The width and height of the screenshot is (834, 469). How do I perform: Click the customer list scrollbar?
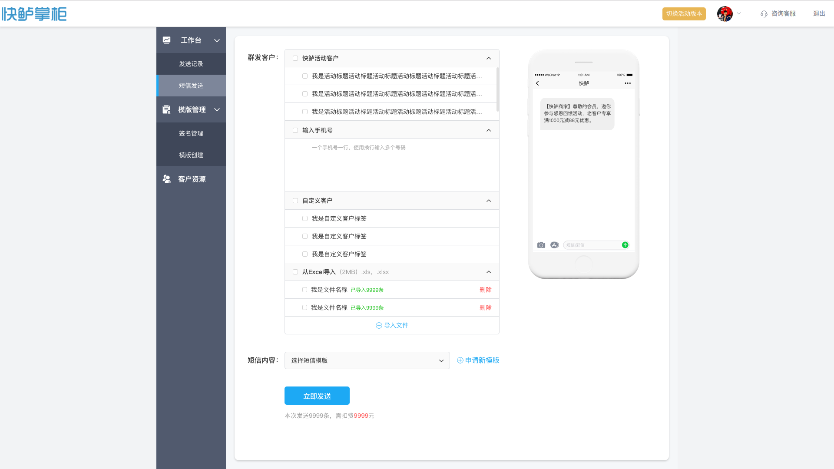coord(497,89)
